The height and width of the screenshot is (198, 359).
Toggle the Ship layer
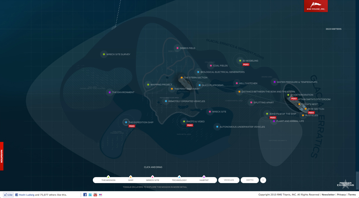[x=131, y=180]
